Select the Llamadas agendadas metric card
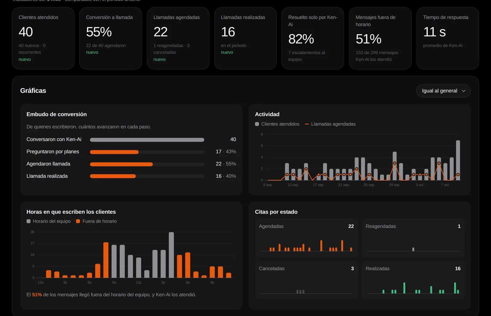The image size is (491, 316). point(178,38)
